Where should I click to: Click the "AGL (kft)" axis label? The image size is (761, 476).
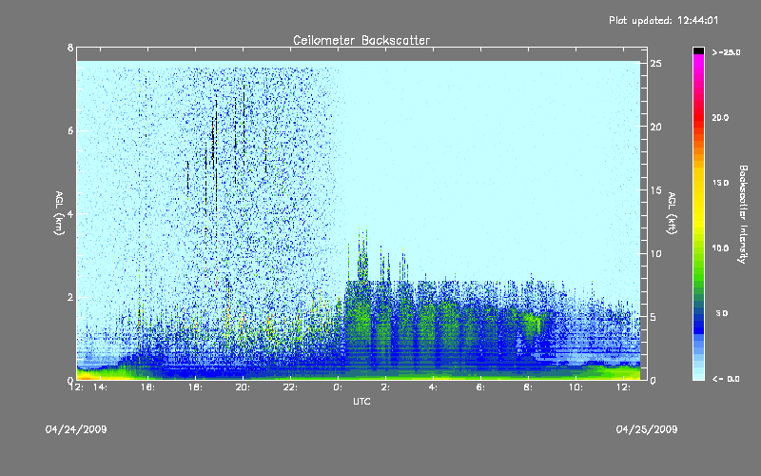click(x=672, y=213)
